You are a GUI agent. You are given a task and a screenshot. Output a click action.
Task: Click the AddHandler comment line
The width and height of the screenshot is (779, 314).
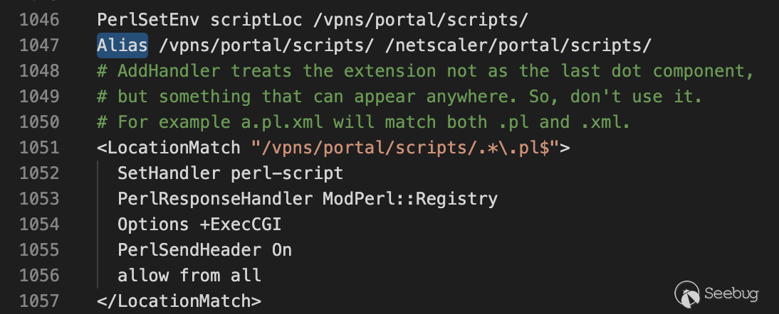[425, 71]
